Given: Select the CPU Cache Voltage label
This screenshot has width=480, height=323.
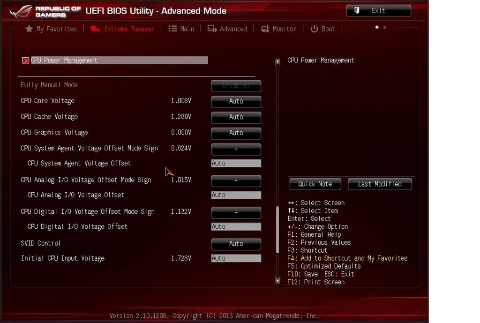Looking at the screenshot, I should 49,117.
